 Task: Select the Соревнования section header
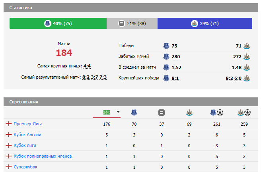tap(23, 102)
